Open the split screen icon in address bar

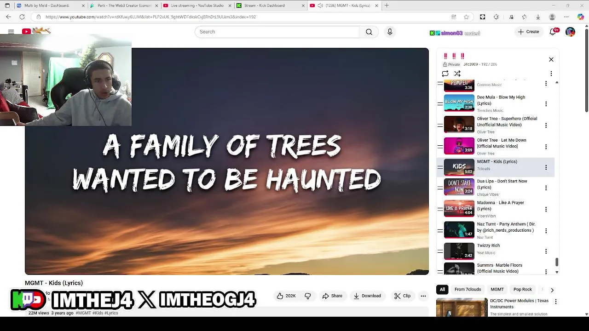point(454,17)
